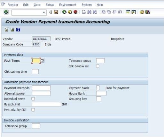
Task: Click the Find binoculars icon
Action: click(x=89, y=12)
